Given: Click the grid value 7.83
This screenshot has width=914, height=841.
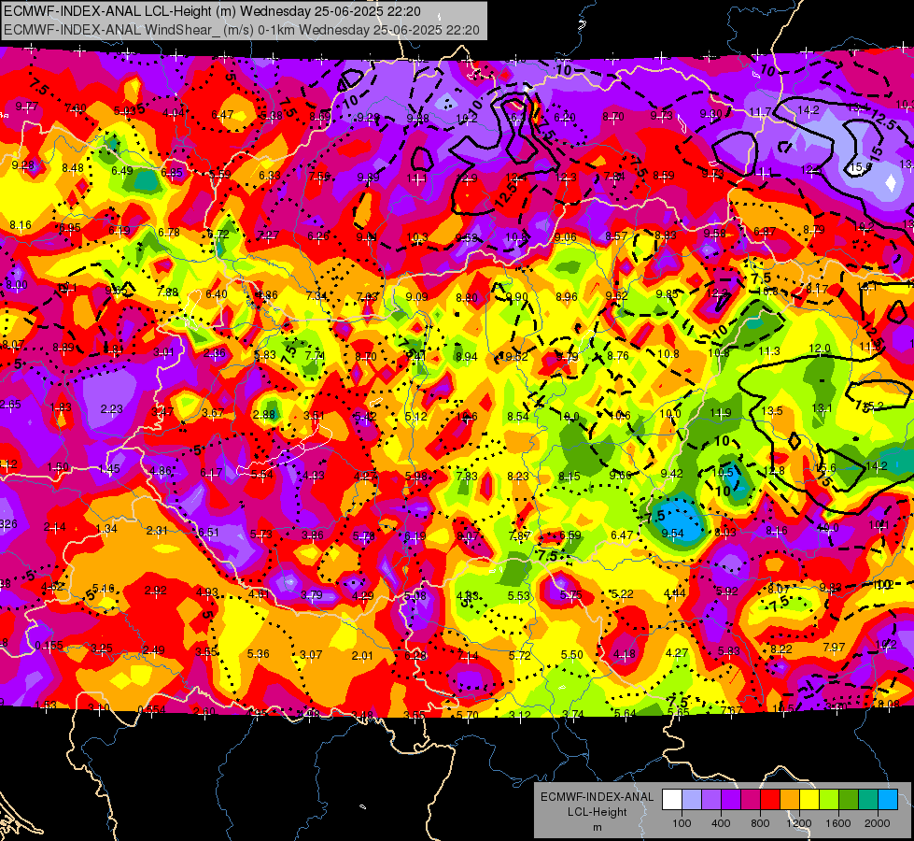Looking at the screenshot, I should 467,477.
